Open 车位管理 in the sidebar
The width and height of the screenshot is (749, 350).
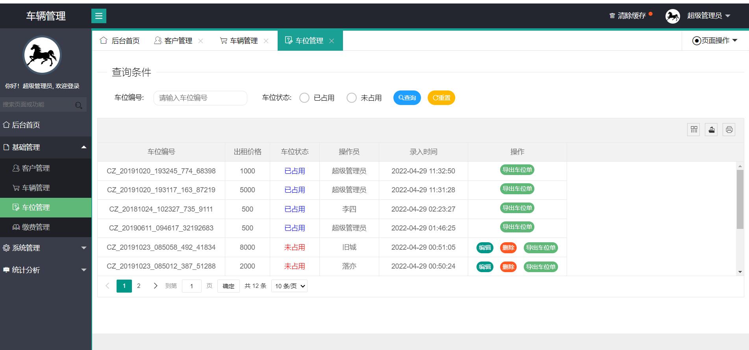tap(46, 208)
